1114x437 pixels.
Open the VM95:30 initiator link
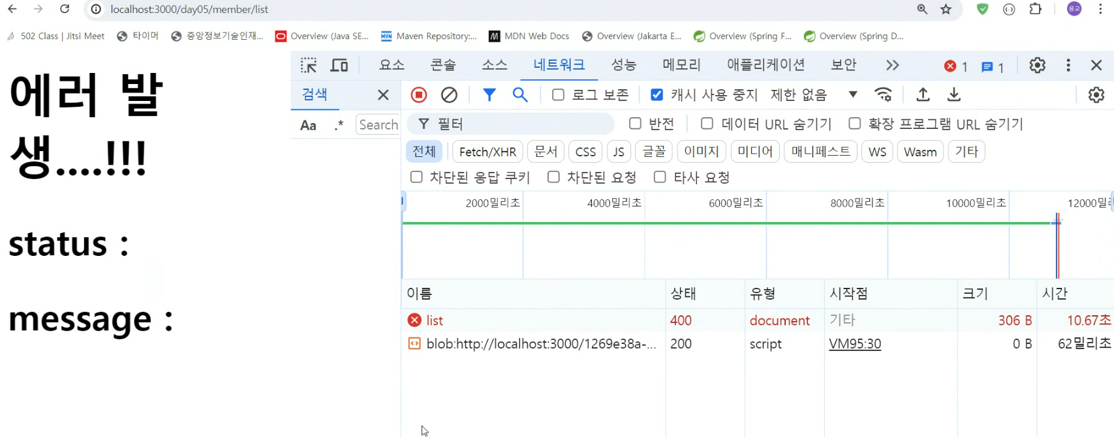click(x=855, y=344)
